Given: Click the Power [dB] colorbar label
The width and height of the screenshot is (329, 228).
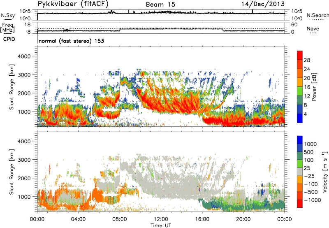Looking at the screenshot, I should [314, 87].
